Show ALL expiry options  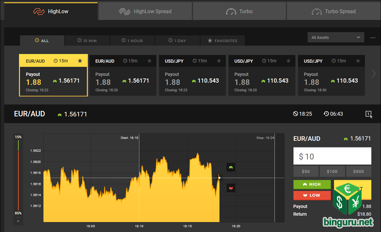(x=42, y=41)
